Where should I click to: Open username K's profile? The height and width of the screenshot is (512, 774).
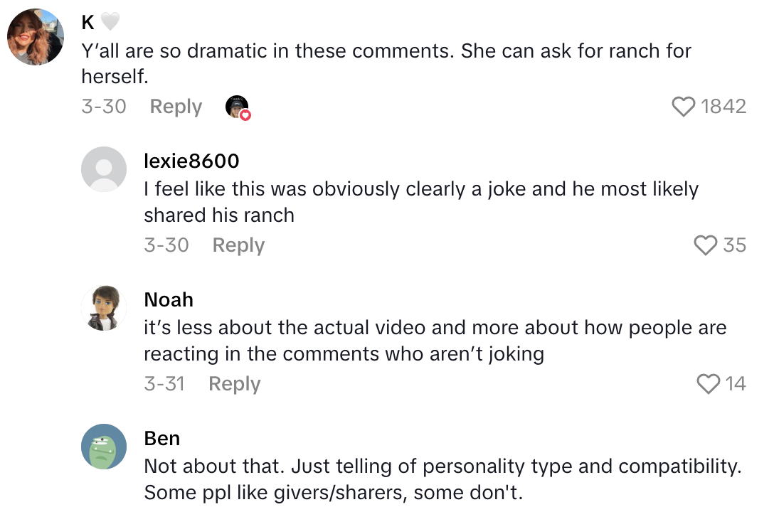coord(88,23)
